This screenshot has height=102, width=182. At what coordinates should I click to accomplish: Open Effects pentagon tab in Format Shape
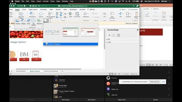(x=114, y=35)
